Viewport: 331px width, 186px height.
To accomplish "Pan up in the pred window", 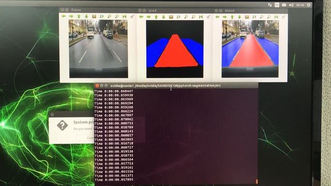I will click(x=156, y=17).
